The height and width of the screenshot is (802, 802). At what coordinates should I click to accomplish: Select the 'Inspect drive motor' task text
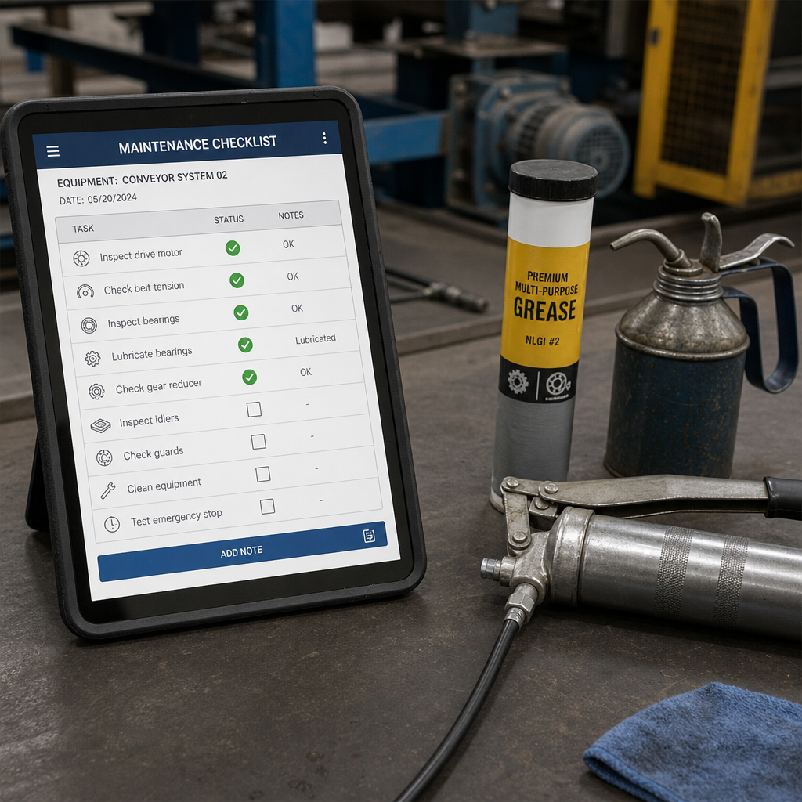click(x=141, y=255)
